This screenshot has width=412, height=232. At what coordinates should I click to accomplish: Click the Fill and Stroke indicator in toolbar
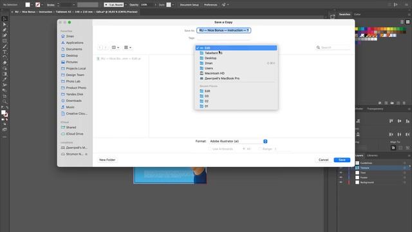[x=5, y=113]
